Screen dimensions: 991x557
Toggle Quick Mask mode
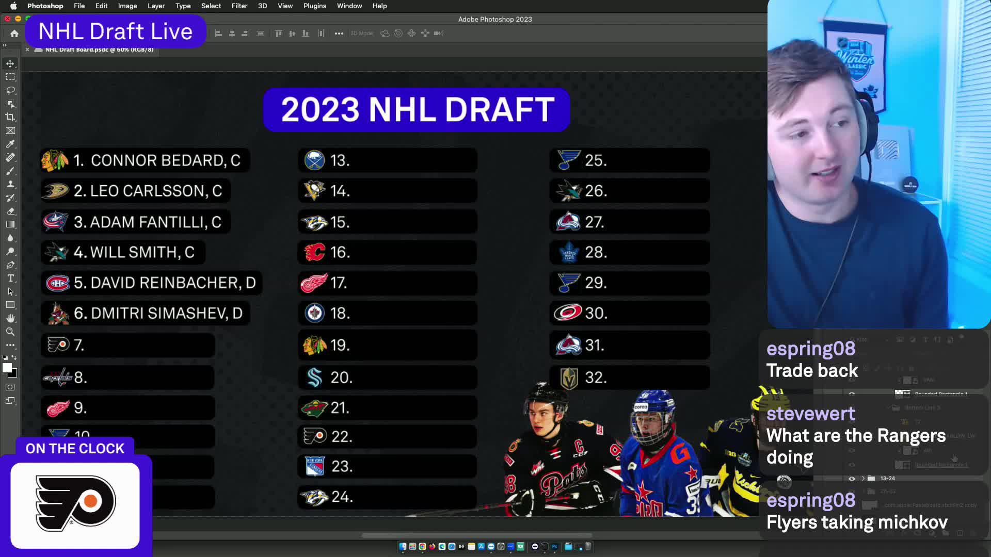tap(10, 387)
